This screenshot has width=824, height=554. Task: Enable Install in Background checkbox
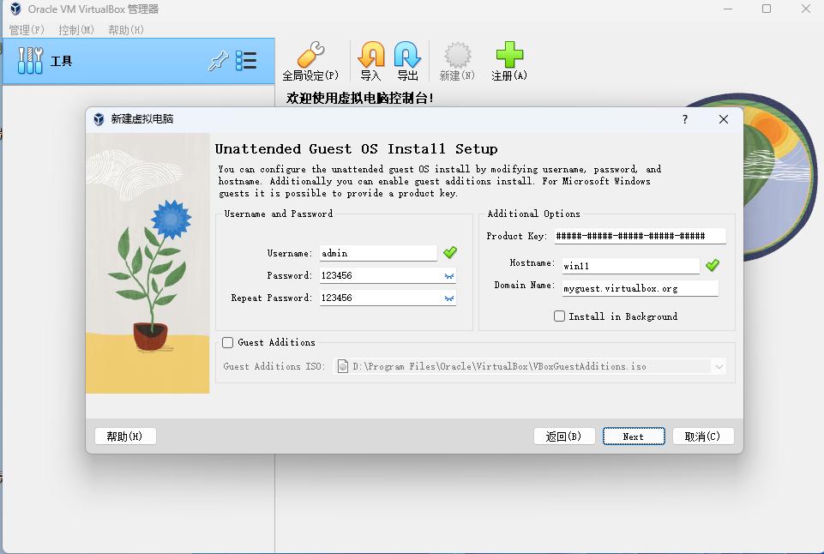pyautogui.click(x=560, y=316)
